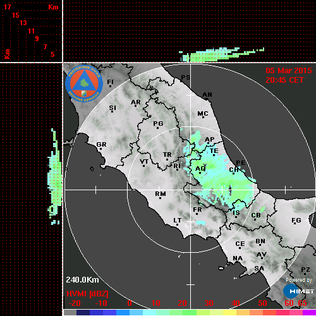Select the PG city label
Image resolution: width=316 pixels, height=316 pixels.
[x=158, y=123]
